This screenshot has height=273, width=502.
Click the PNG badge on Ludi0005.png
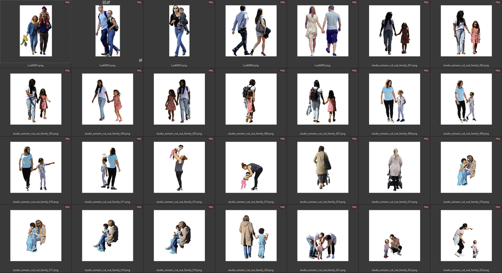[x=354, y=2]
